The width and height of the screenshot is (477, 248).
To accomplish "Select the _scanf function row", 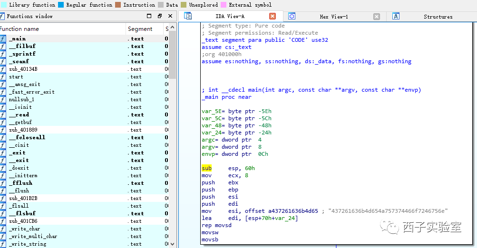I will coord(85,61).
